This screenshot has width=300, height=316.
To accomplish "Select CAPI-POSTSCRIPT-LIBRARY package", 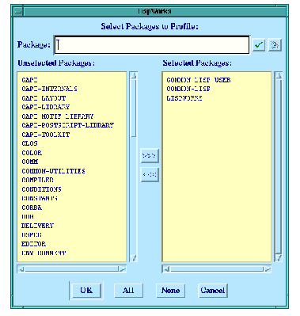I will [68, 125].
